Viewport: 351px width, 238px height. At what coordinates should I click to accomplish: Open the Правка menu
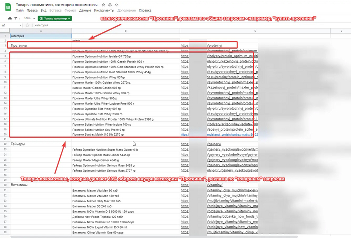32,10
